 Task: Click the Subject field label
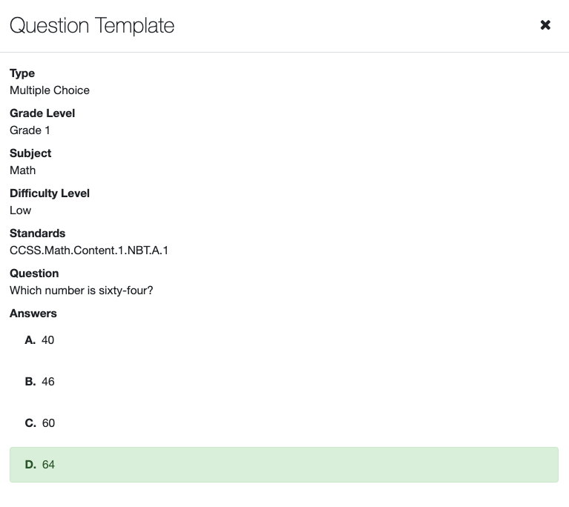tap(30, 153)
